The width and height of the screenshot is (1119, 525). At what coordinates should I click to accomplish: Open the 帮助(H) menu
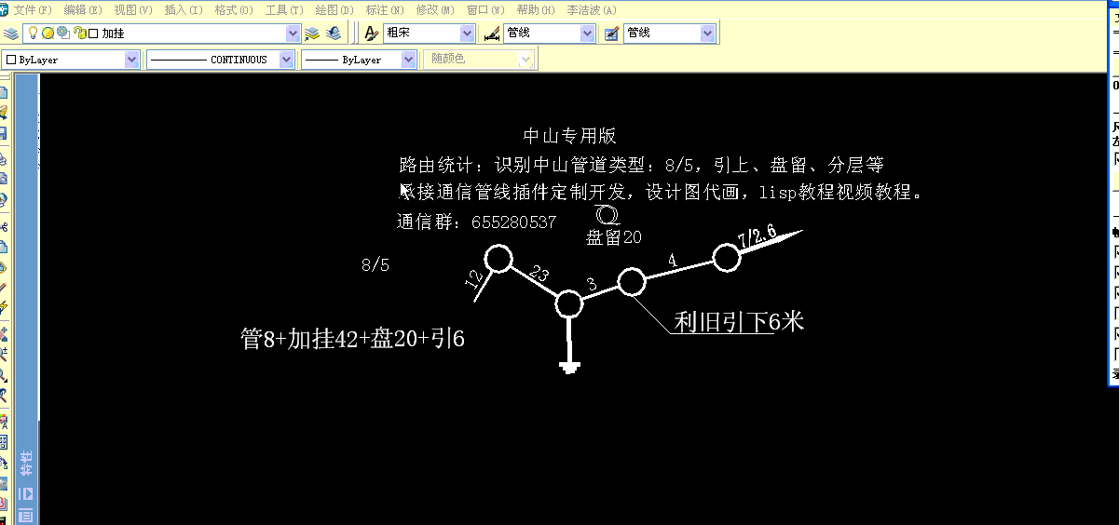(x=536, y=9)
